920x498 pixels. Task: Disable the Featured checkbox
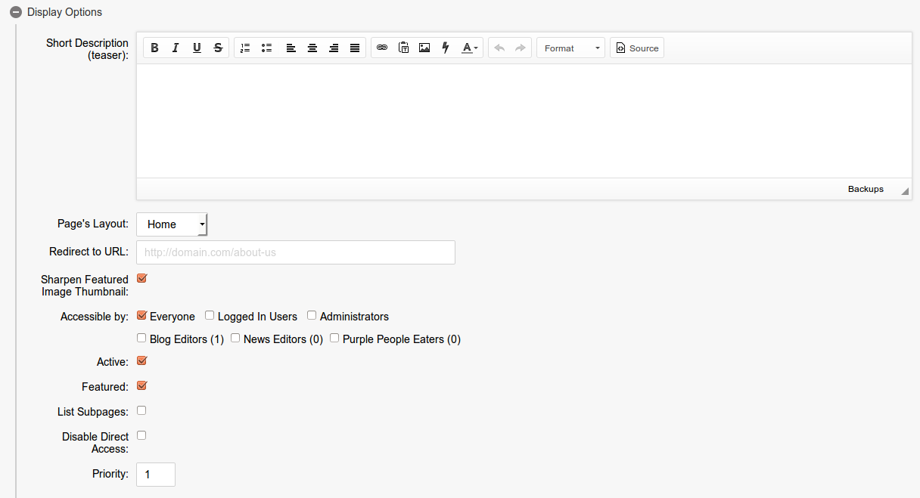coord(141,386)
